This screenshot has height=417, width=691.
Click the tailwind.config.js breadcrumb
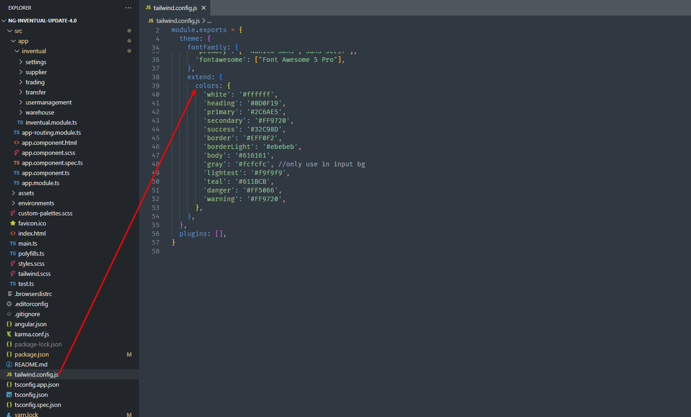[178, 21]
